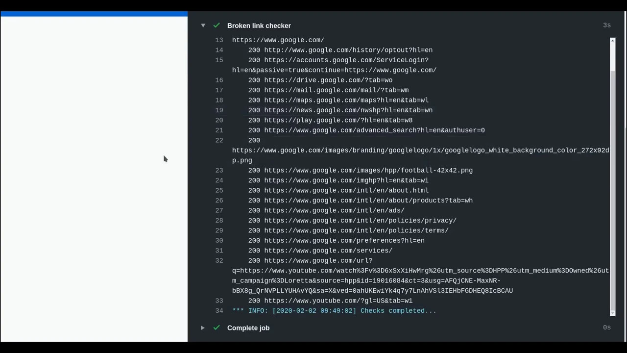Select line number 34 in log
This screenshot has width=627, height=353.
[x=219, y=311]
